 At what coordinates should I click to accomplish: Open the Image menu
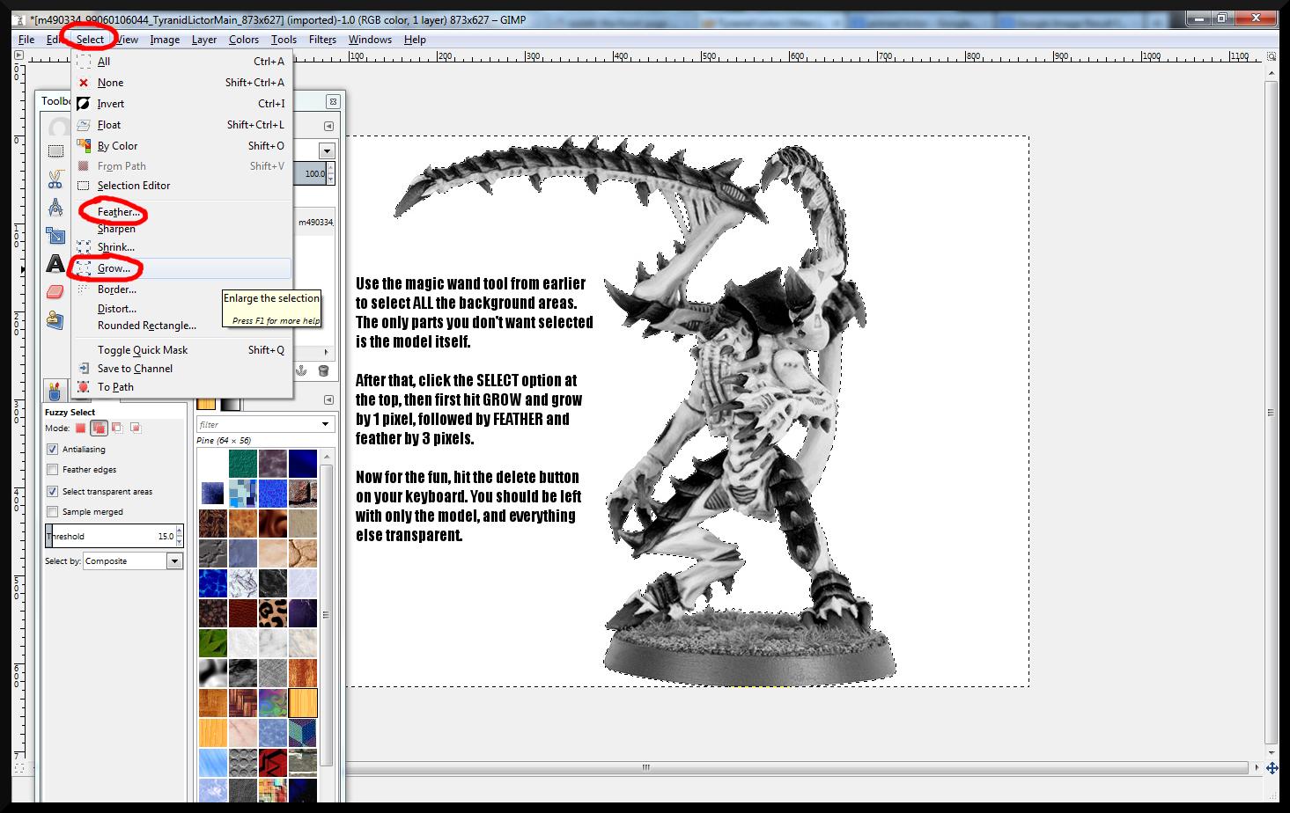point(165,40)
